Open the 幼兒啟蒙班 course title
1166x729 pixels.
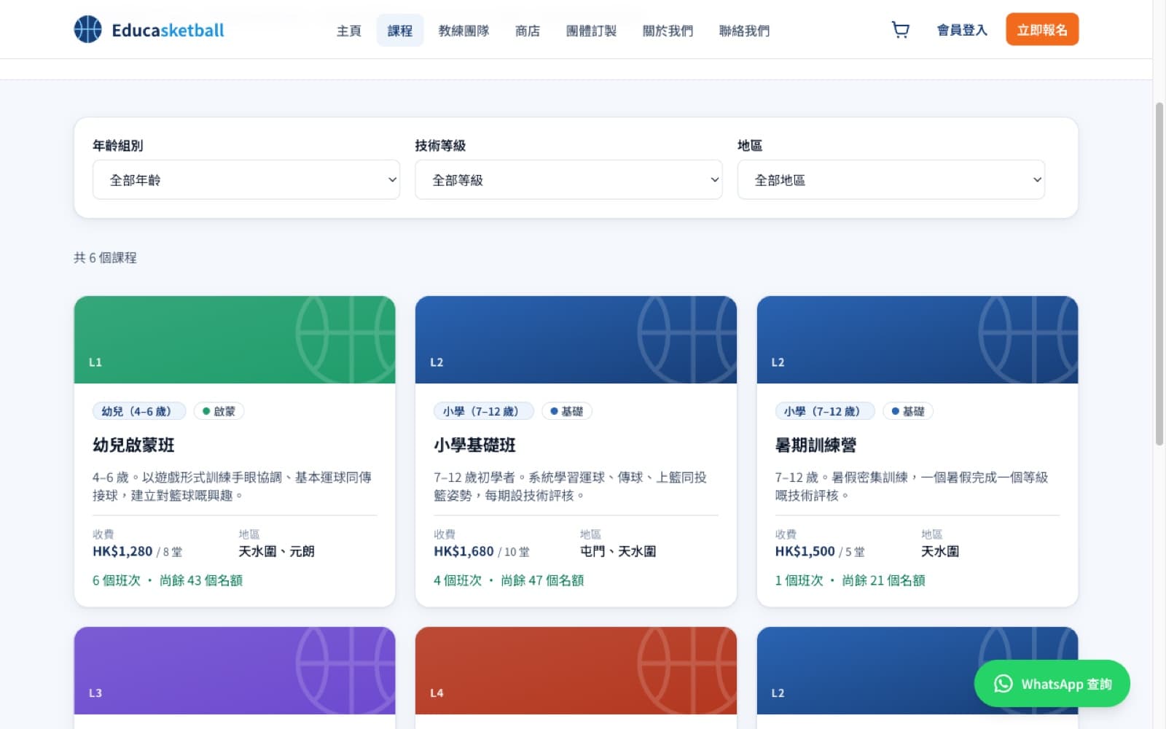click(133, 445)
